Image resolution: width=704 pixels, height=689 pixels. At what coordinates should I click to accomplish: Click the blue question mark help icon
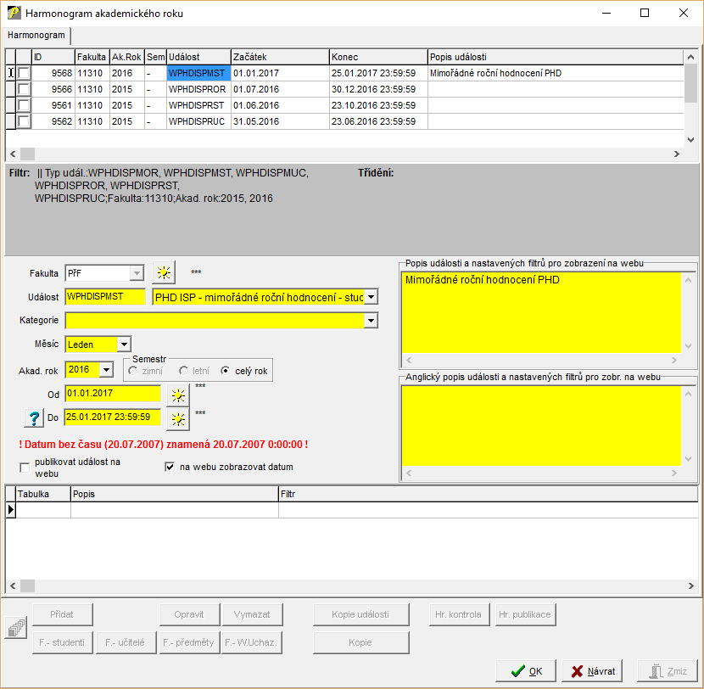tap(34, 417)
